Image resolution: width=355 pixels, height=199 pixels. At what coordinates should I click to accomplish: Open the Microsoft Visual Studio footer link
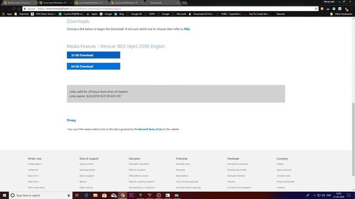pyautogui.click(x=237, y=164)
